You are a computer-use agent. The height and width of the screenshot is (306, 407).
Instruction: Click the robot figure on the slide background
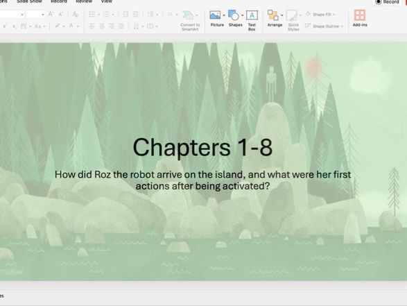point(271,84)
